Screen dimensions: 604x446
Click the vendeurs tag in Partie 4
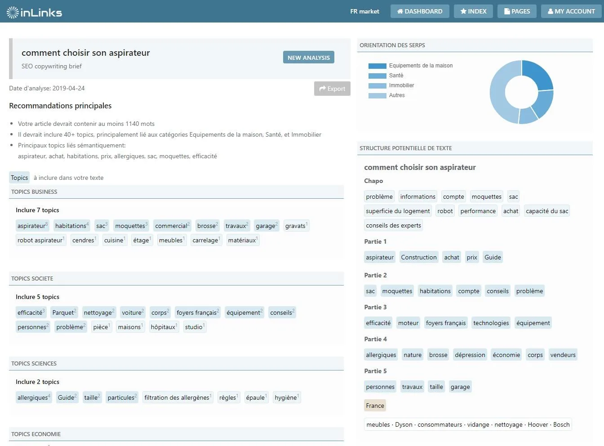[563, 355]
